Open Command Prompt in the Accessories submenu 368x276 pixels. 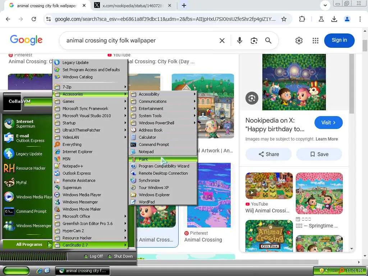click(163, 144)
